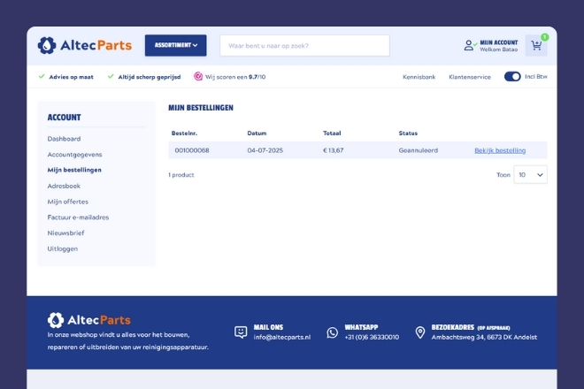The width and height of the screenshot is (584, 389).
Task: Open Accountgegevens from the sidebar
Action: (x=74, y=155)
